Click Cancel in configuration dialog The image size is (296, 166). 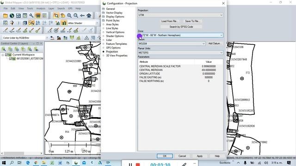click(x=182, y=156)
